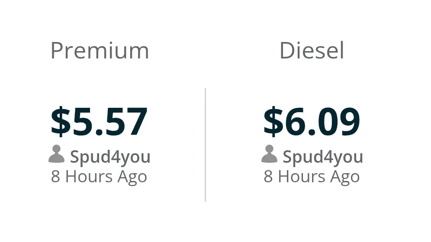431x242 pixels.
Task: Select the person silhouette beside Premium's Spud4you
Action: point(56,155)
